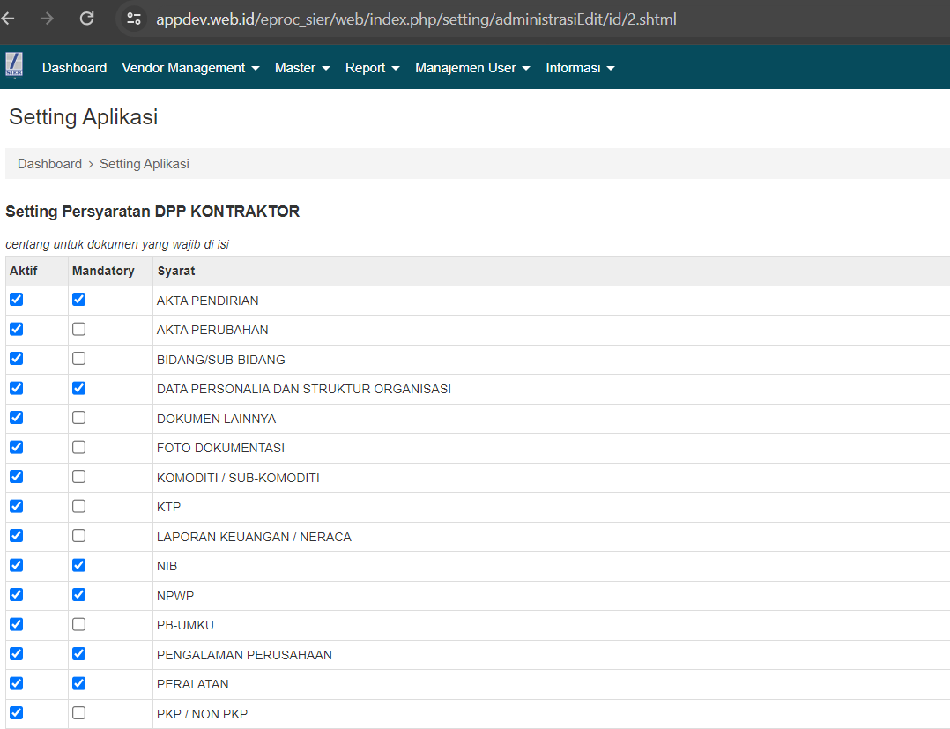Viewport: 950px width, 729px height.
Task: Open the Master dropdown menu
Action: point(301,68)
